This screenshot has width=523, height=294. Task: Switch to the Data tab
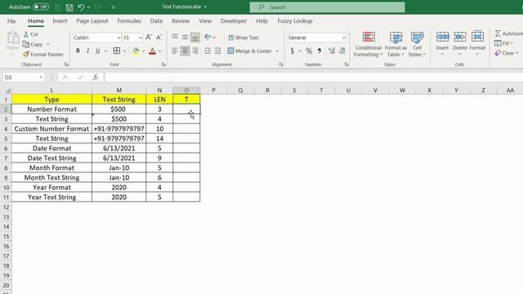(156, 20)
